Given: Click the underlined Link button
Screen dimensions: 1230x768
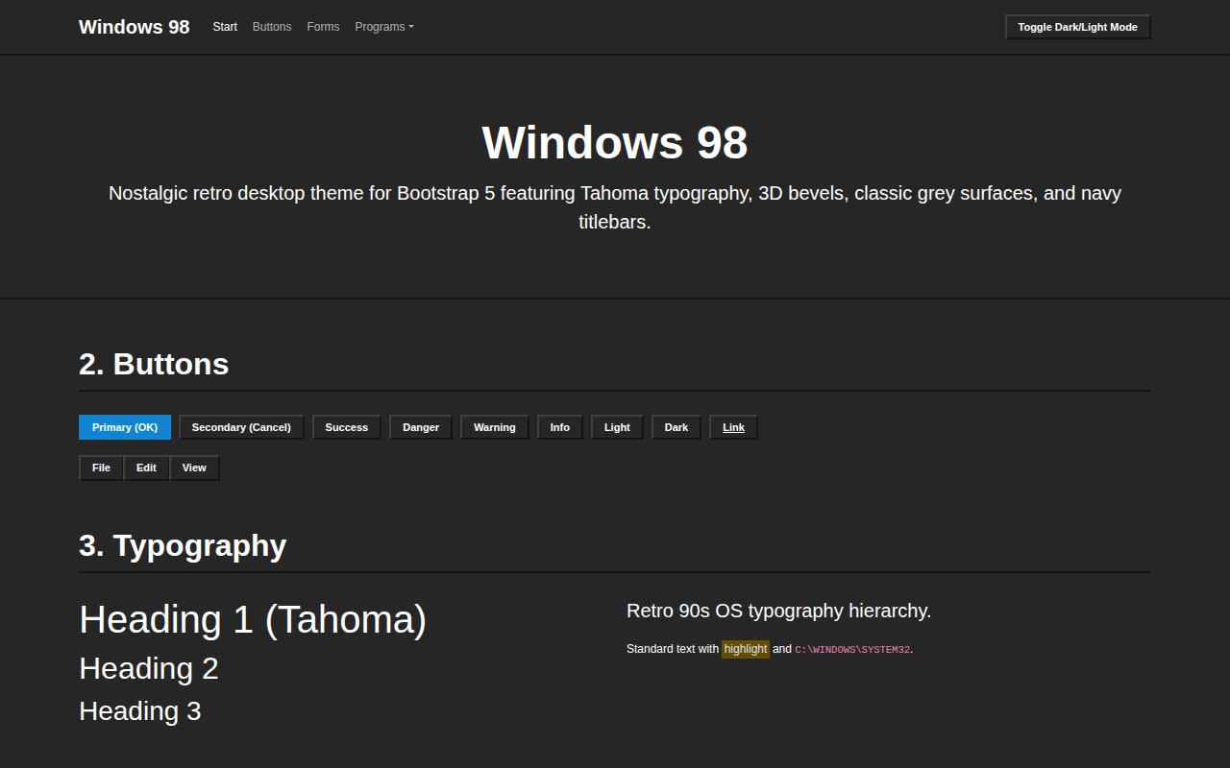Looking at the screenshot, I should [733, 427].
